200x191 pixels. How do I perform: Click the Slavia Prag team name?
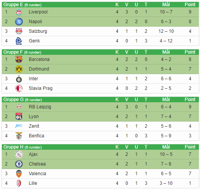pyautogui.click(x=41, y=88)
